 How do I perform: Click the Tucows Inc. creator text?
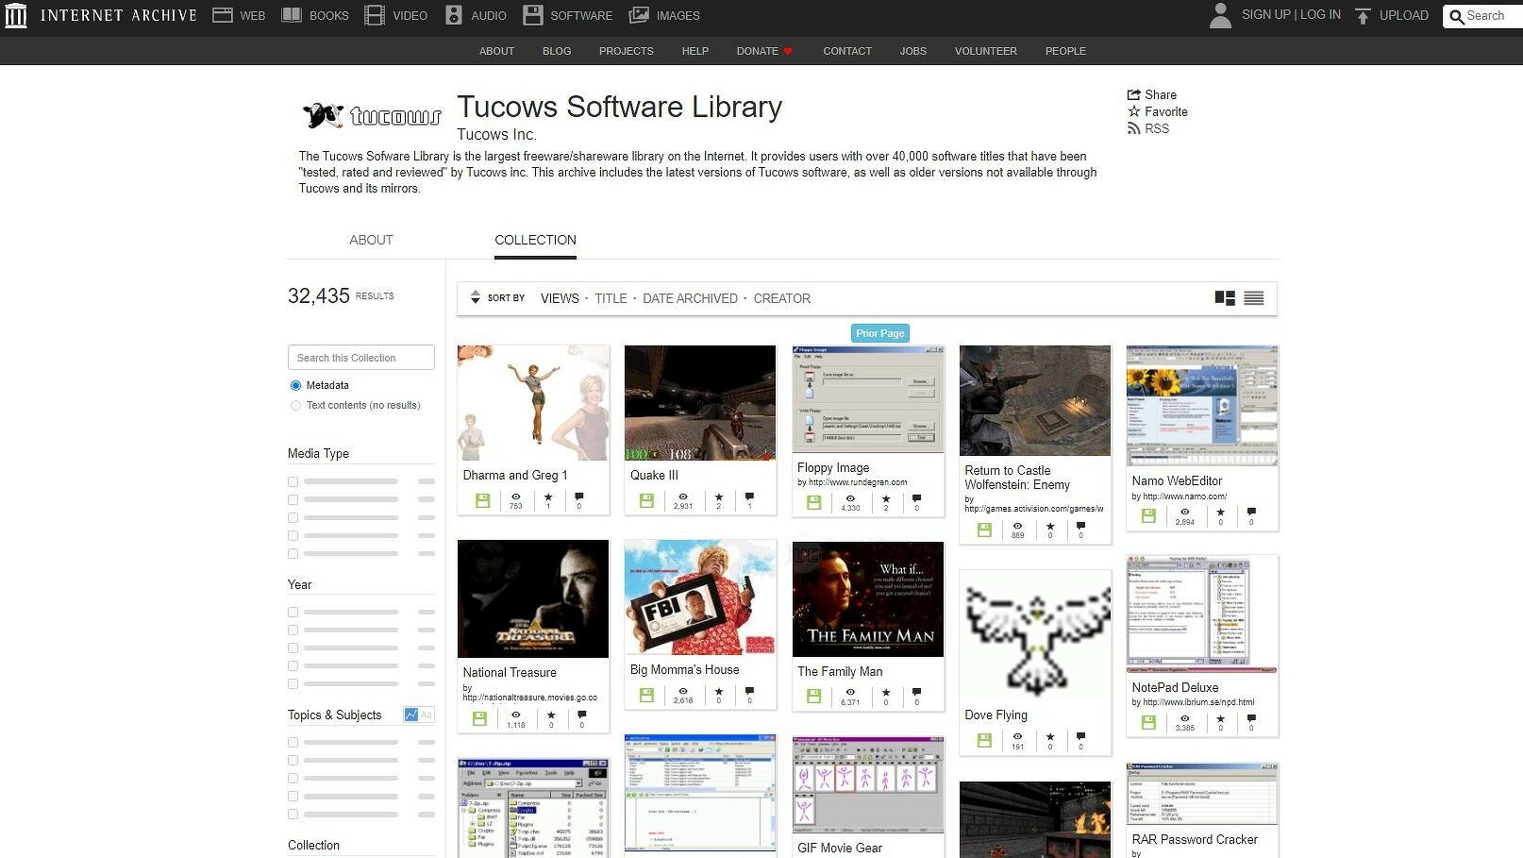tap(496, 134)
